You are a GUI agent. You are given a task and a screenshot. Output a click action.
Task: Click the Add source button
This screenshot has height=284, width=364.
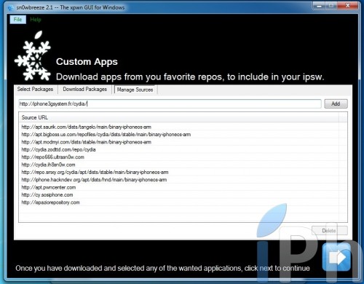[336, 103]
